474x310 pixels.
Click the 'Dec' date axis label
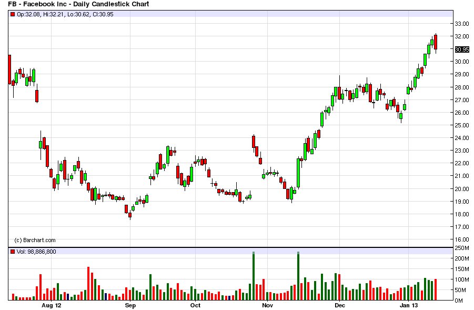[x=340, y=305]
